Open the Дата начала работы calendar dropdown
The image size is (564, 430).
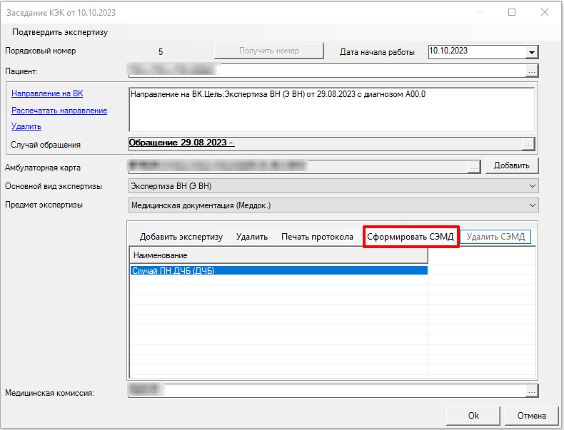[x=530, y=52]
